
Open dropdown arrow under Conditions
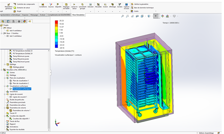(x=43, y=12)
